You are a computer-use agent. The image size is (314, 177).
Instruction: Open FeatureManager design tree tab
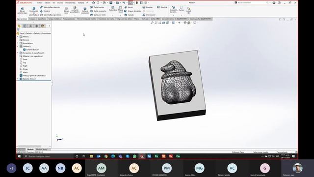(x=19, y=26)
